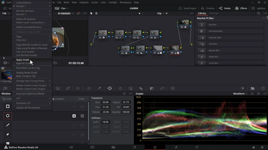This screenshot has height=150, width=268.
Task: Open the Clip mode dropdown in node editor
Action: [161, 13]
